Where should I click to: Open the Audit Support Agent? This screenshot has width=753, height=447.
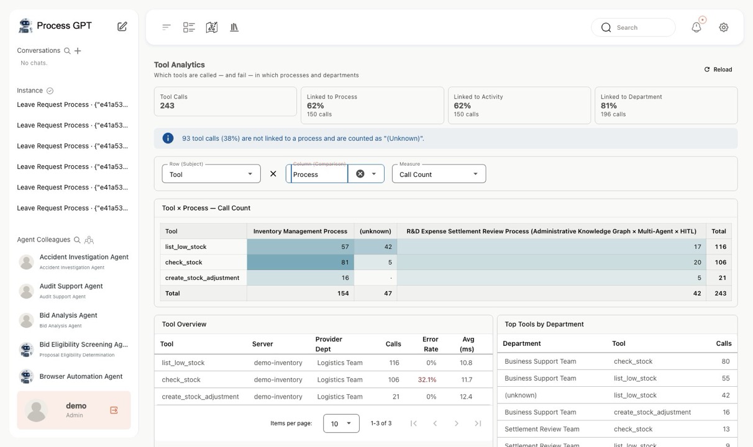coord(73,291)
